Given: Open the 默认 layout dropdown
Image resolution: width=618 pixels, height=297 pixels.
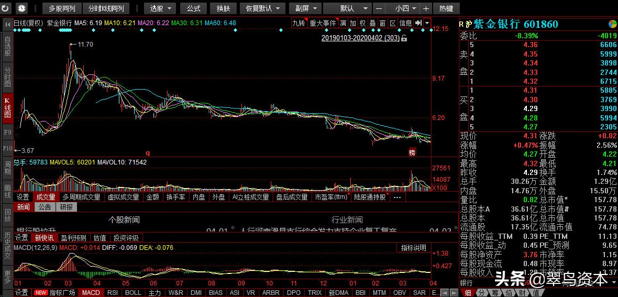Looking at the screenshot, I should 347,8.
